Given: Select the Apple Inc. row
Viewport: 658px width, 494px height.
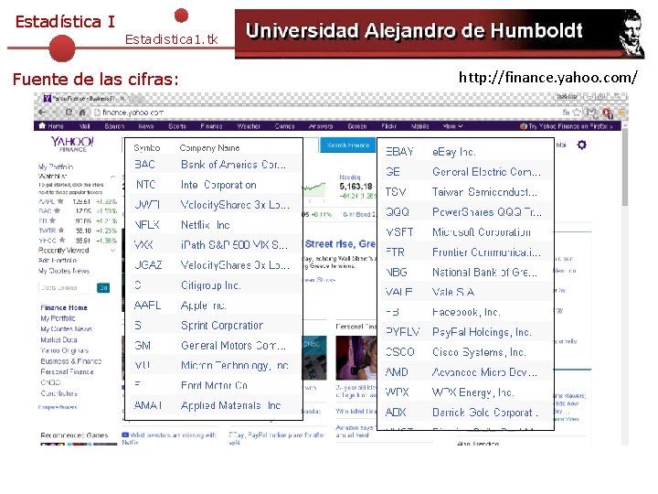Looking at the screenshot, I should tap(214, 306).
